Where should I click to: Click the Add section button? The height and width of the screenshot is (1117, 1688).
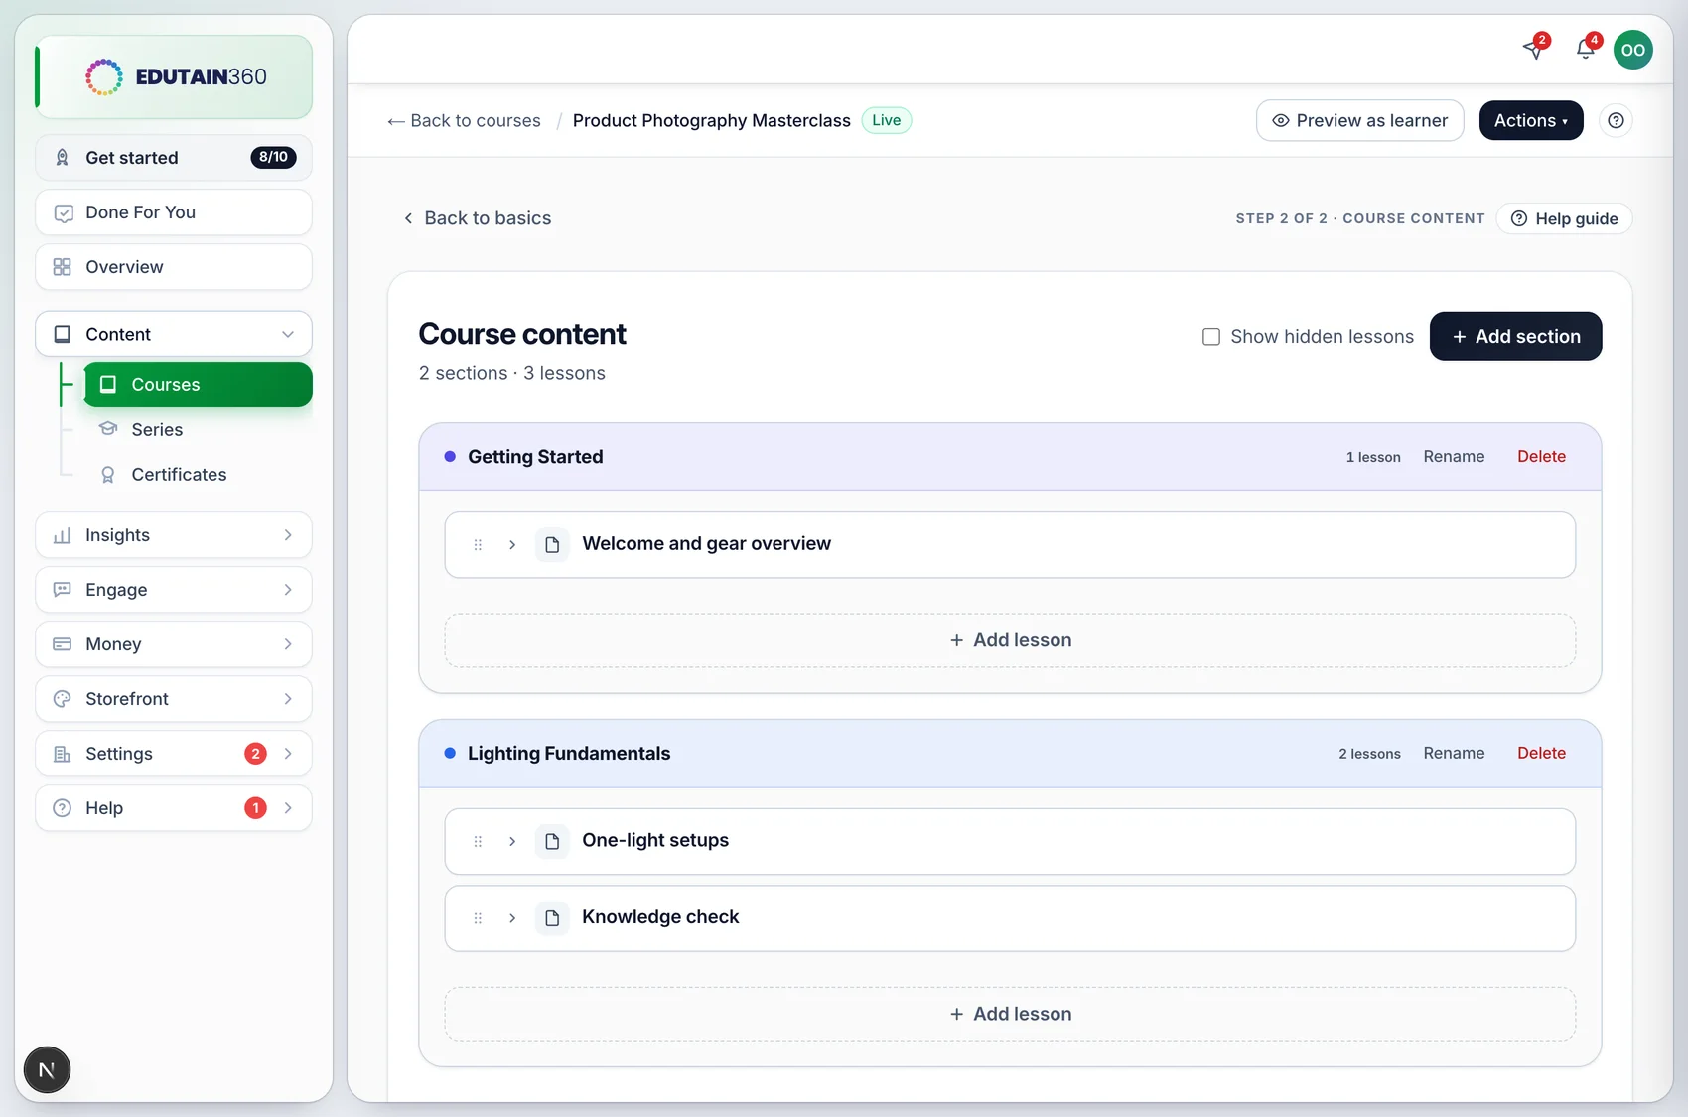pos(1515,337)
